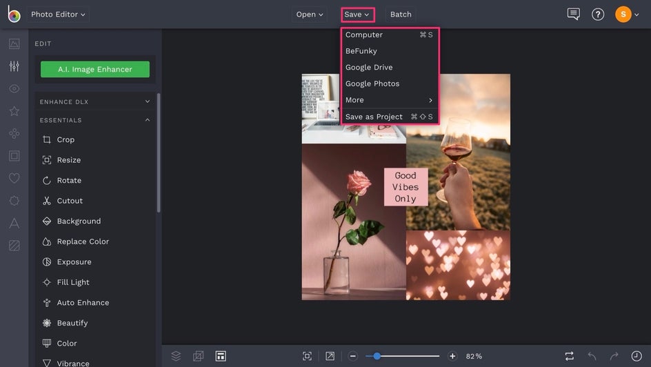Save to BeFunky
Image resolution: width=651 pixels, height=367 pixels.
tap(389, 51)
